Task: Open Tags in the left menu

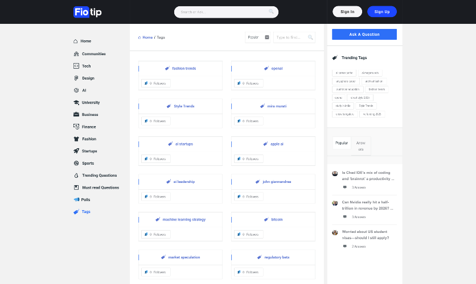Action: coord(85,212)
